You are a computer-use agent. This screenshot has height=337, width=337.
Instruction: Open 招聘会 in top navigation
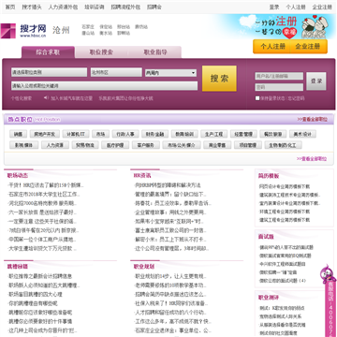tap(154, 7)
